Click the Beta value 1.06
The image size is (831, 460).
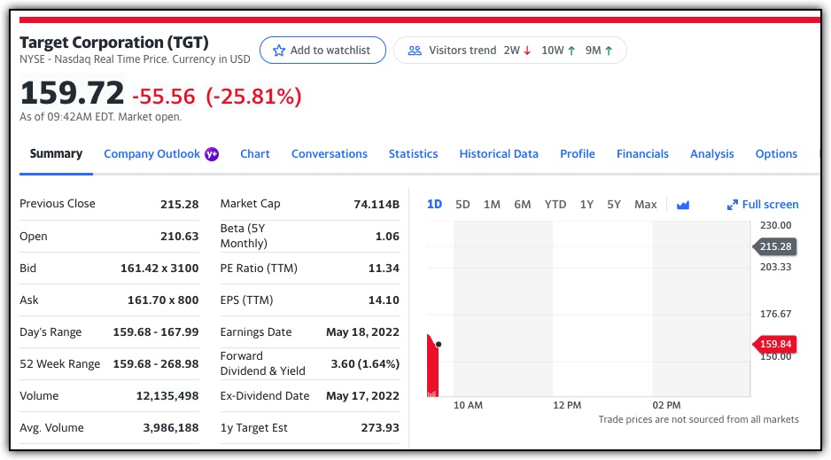387,237
